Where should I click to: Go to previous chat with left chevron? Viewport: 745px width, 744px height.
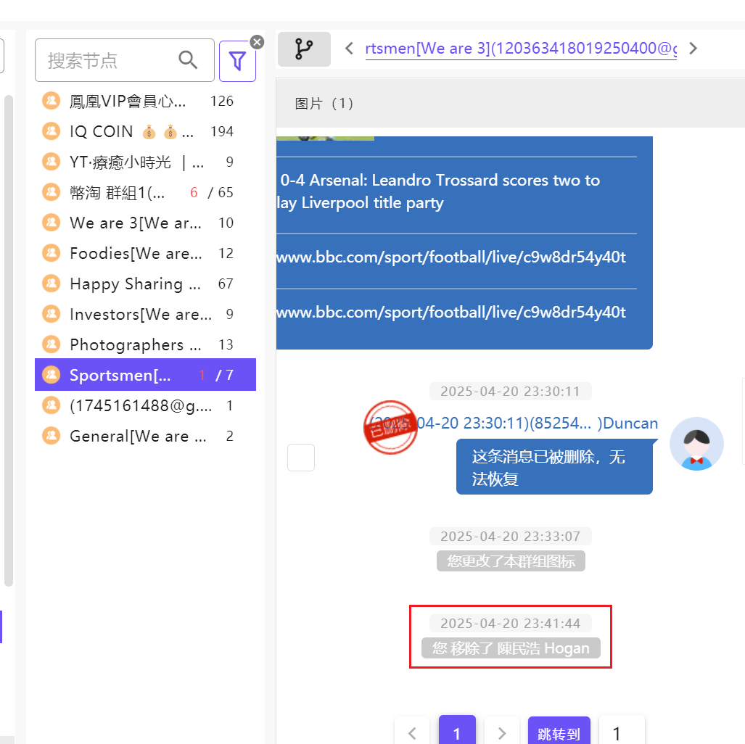350,49
